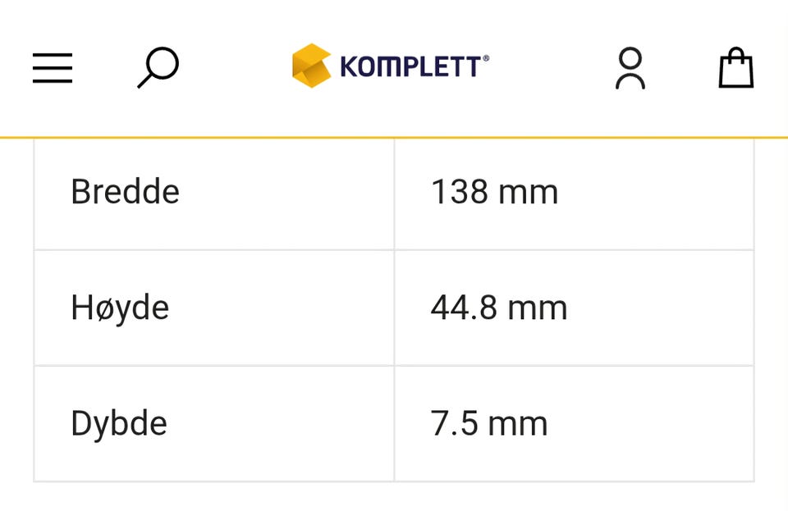
Task: Click the 138 width number
Action: pyautogui.click(x=460, y=192)
